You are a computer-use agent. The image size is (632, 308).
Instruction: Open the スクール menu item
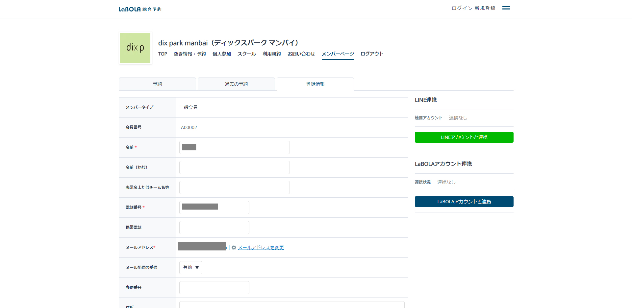[x=246, y=54]
